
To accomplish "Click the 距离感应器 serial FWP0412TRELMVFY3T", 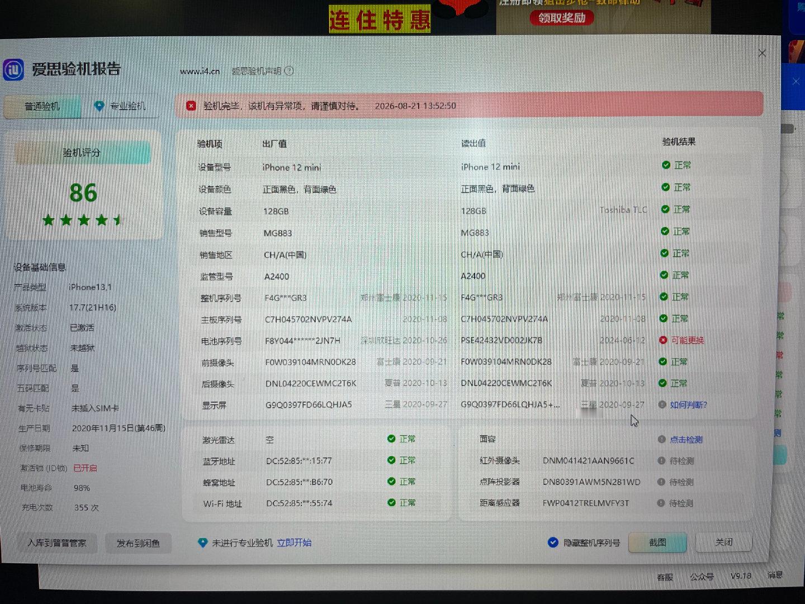I will [586, 503].
